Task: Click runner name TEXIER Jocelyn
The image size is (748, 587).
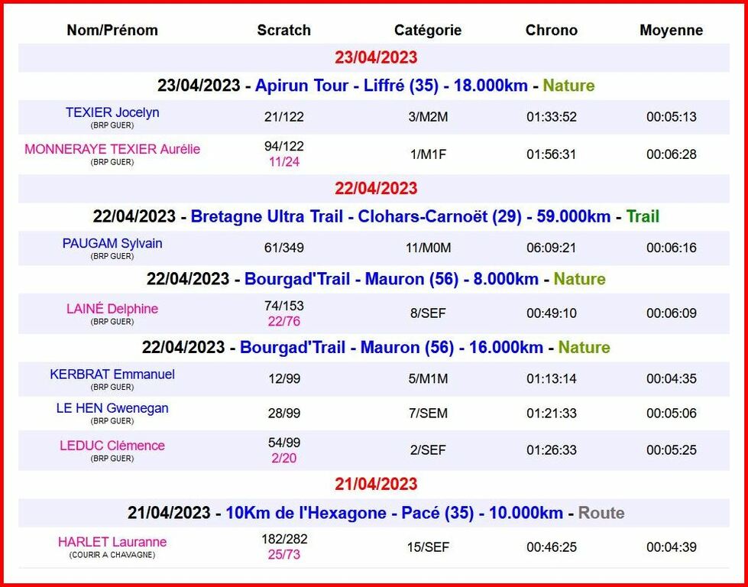Action: point(112,112)
